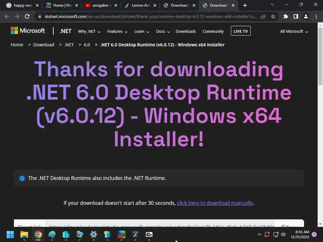Open the Chrome profile avatar
The width and height of the screenshot is (323, 242).
point(306,16)
